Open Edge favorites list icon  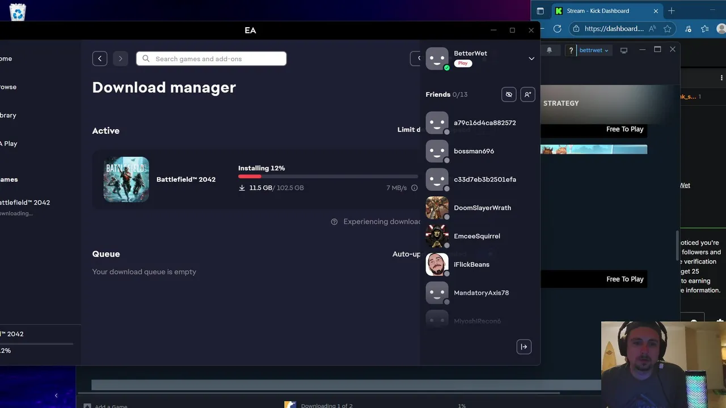pyautogui.click(x=705, y=28)
